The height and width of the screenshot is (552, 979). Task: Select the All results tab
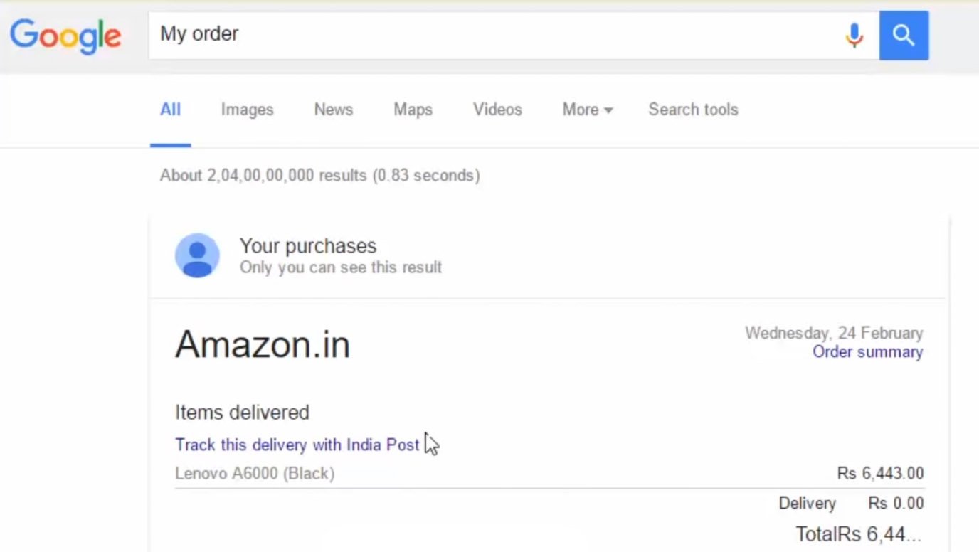[170, 110]
